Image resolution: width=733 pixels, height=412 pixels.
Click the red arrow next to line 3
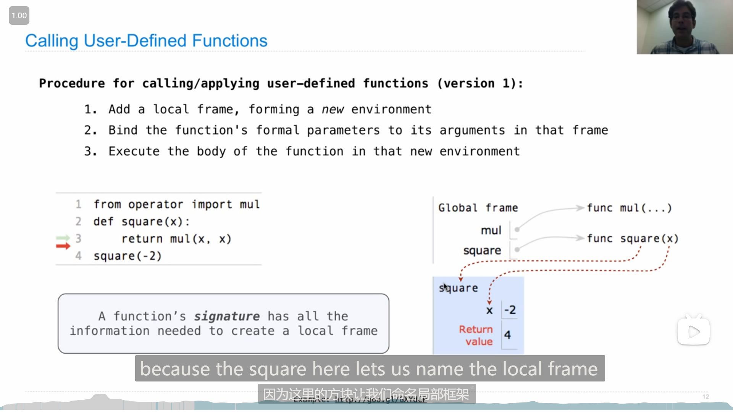[x=63, y=246]
